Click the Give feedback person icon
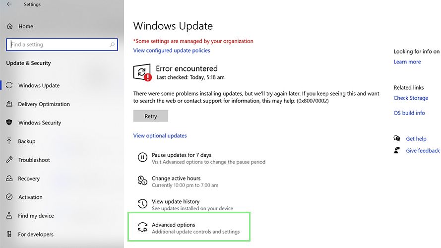This screenshot has width=441, height=248. coord(397,150)
